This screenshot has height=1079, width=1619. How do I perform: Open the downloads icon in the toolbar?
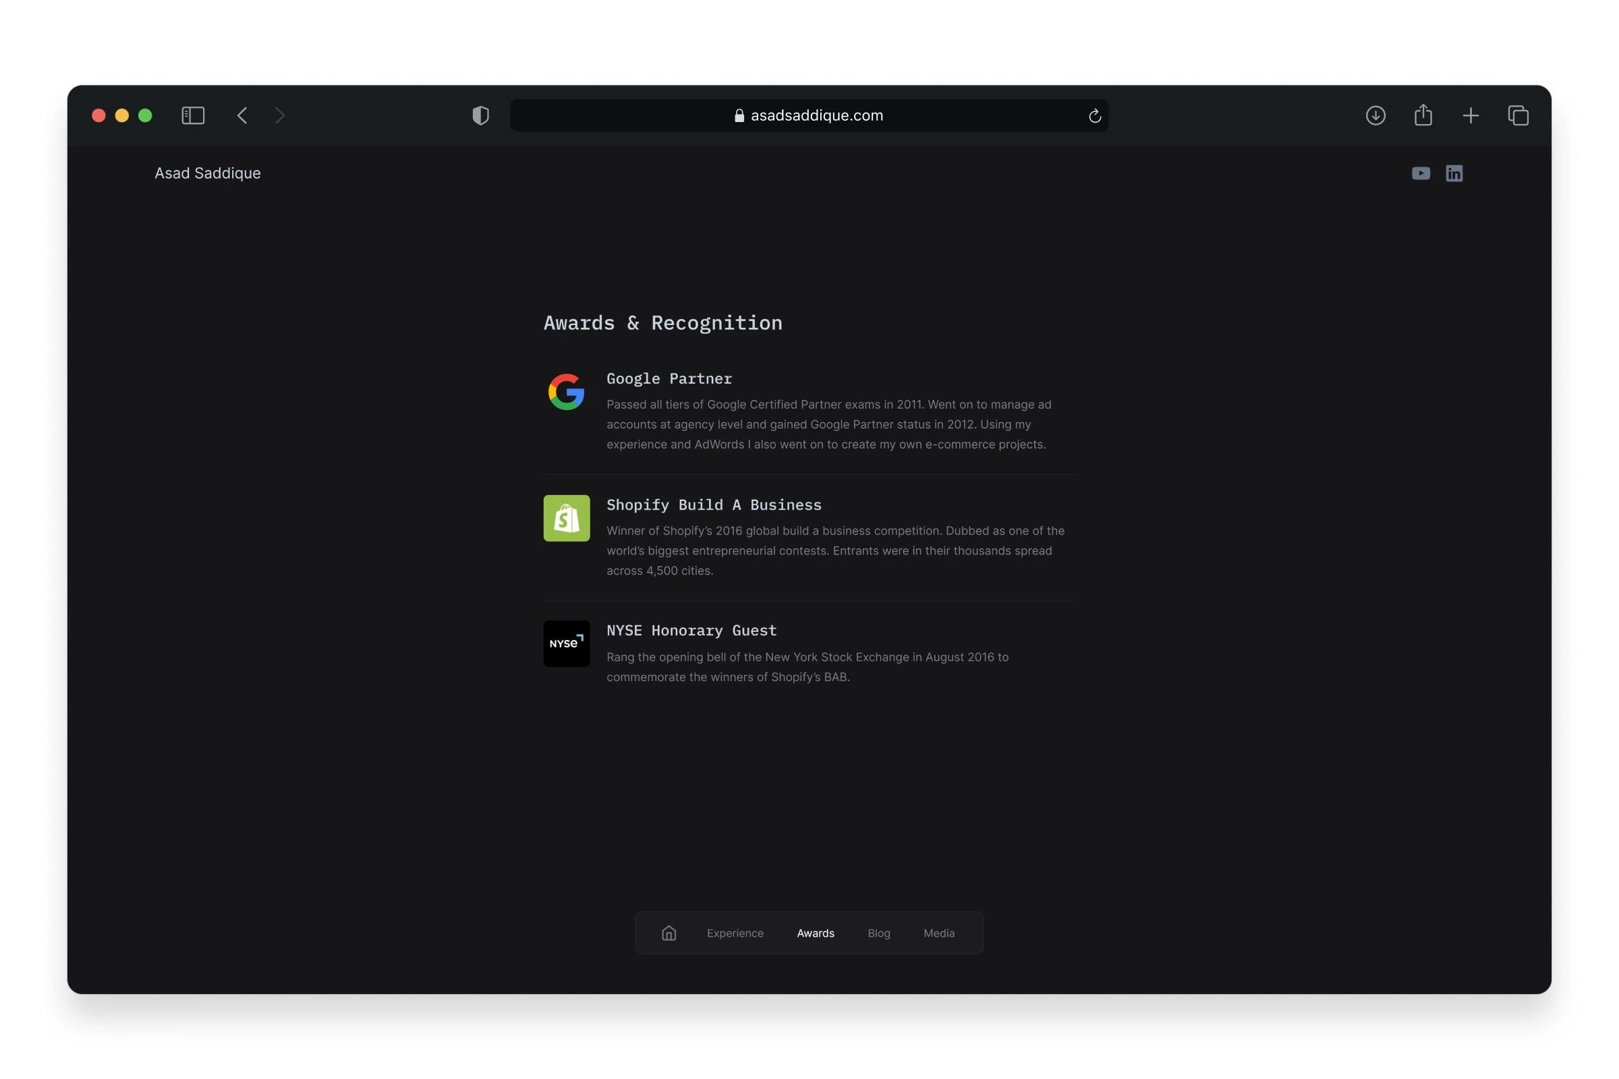coord(1375,115)
